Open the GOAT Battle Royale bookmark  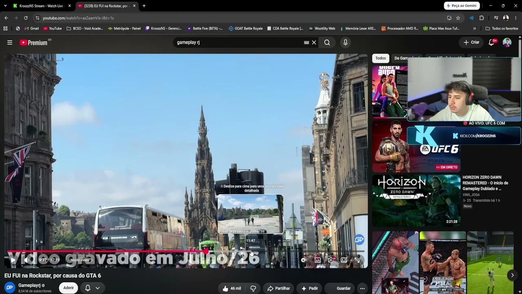[246, 29]
